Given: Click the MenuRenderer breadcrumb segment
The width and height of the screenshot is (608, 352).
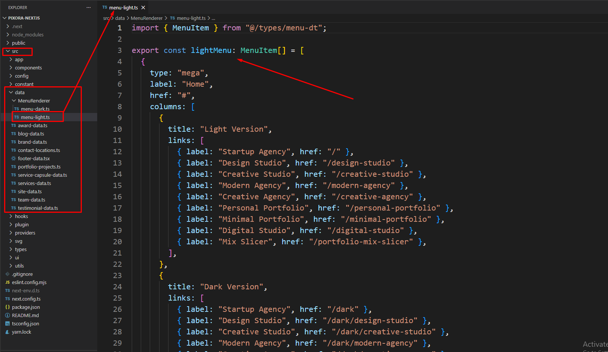Looking at the screenshot, I should pos(146,18).
